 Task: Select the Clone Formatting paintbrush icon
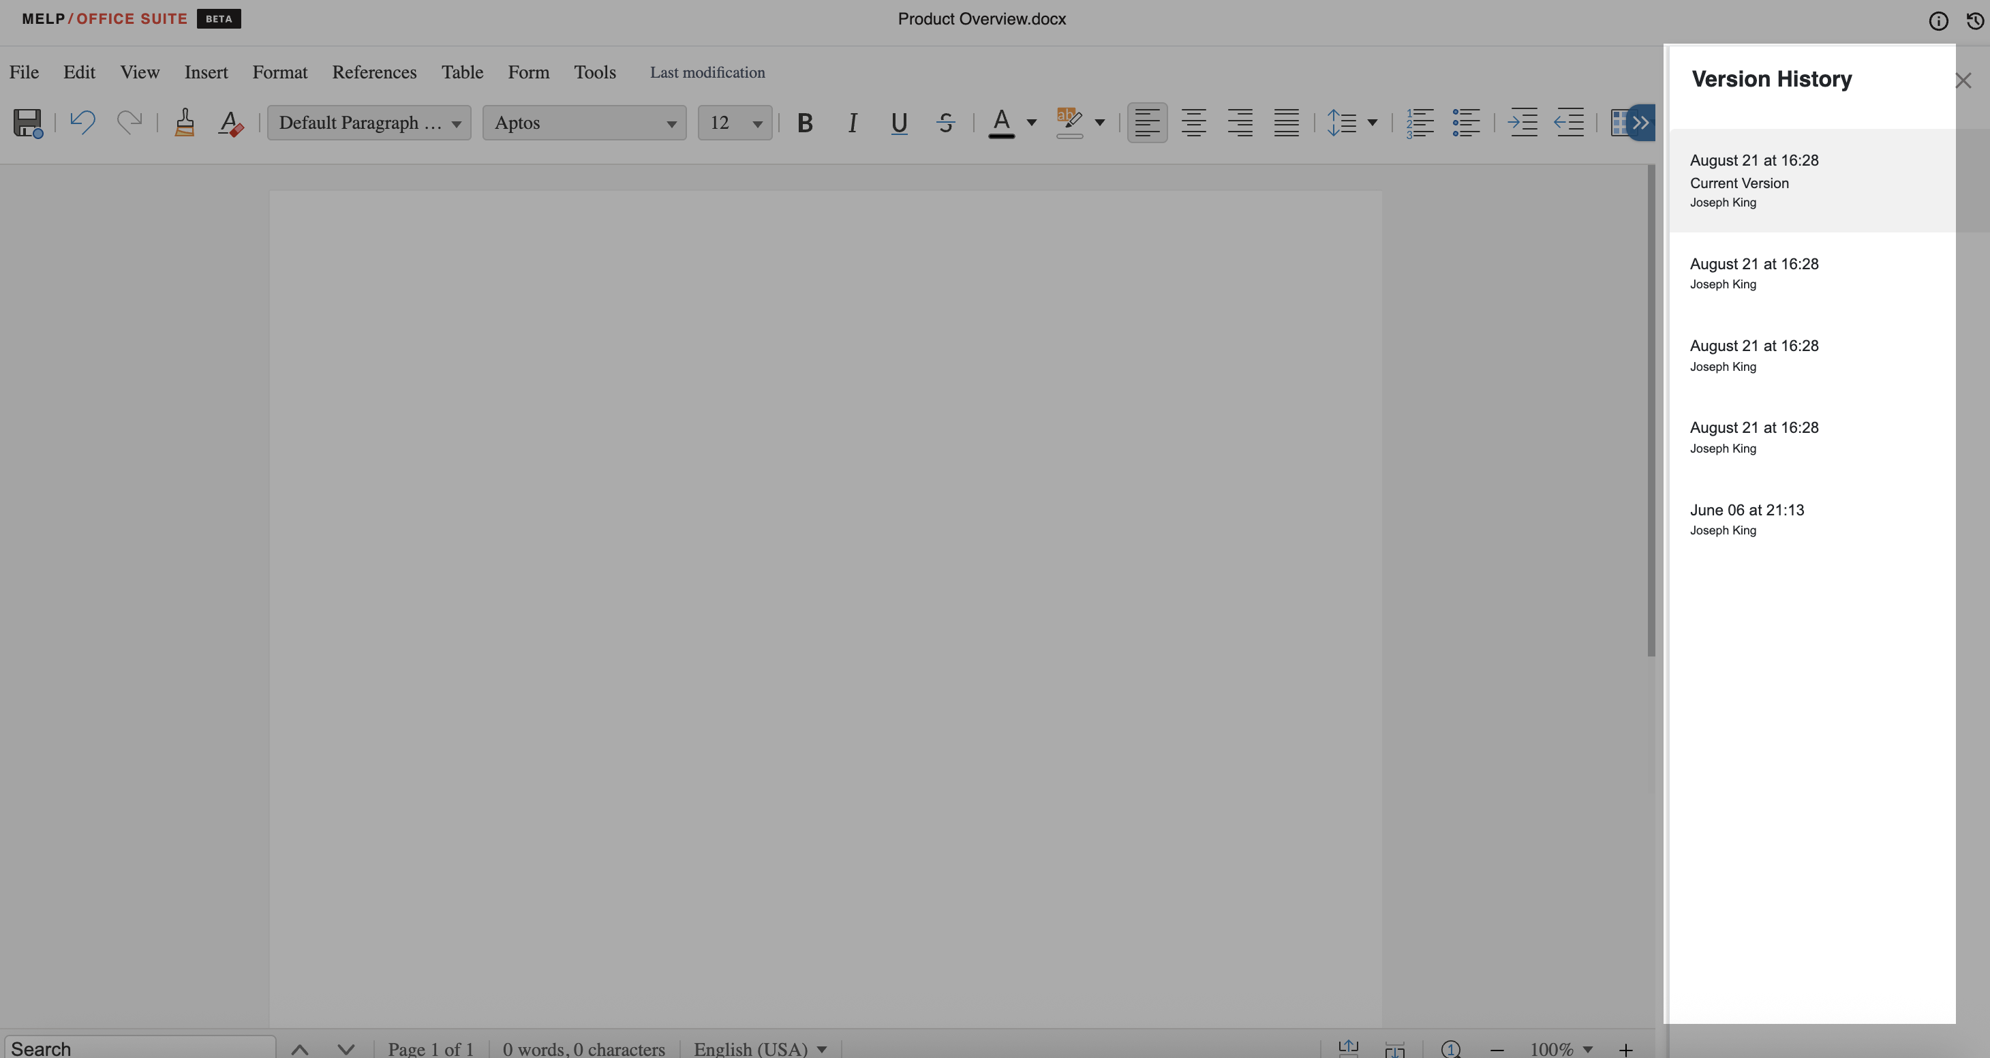point(184,122)
